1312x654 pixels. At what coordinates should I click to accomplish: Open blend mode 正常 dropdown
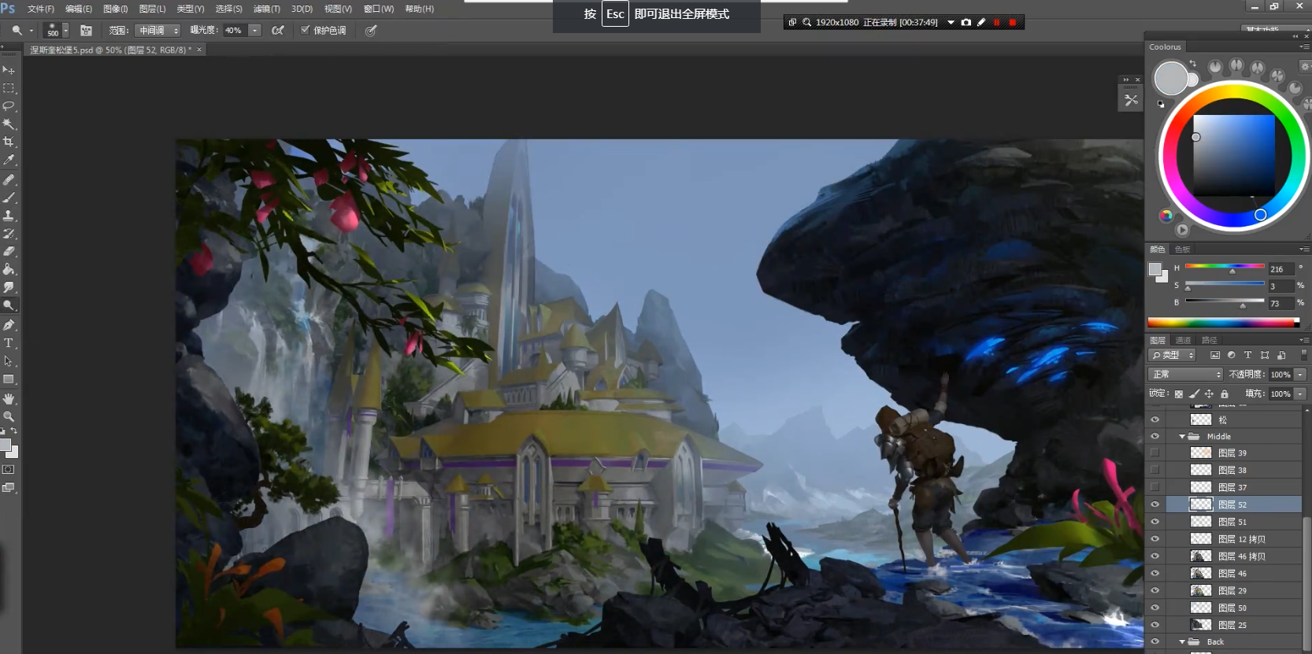click(1185, 375)
